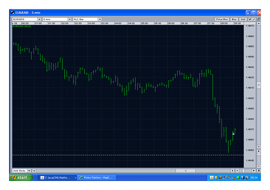
Task: Click the Price Box button
Action: (x=222, y=19)
